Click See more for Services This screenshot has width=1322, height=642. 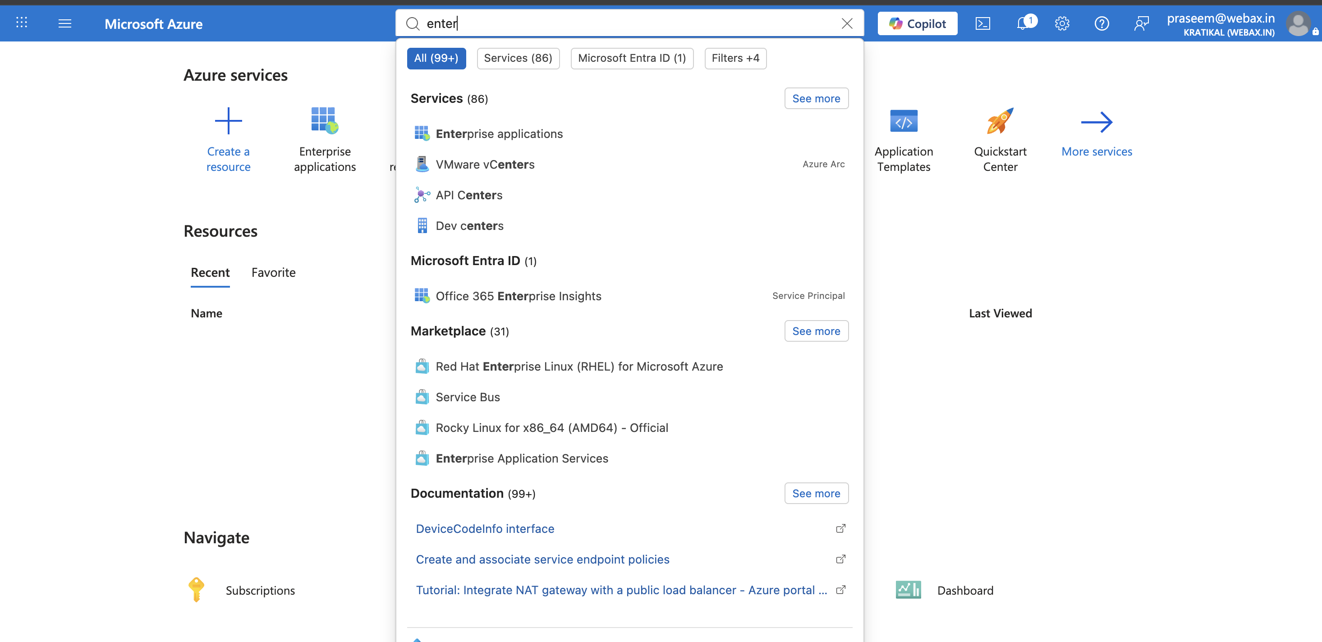(816, 99)
